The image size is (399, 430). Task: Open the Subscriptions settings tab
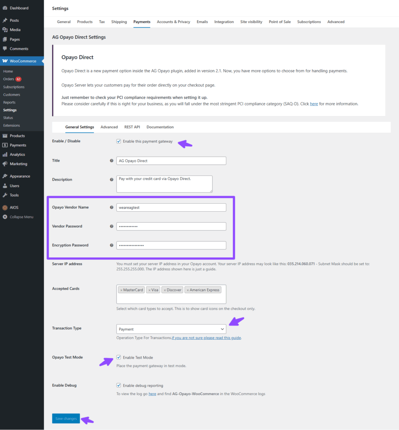[x=309, y=22]
